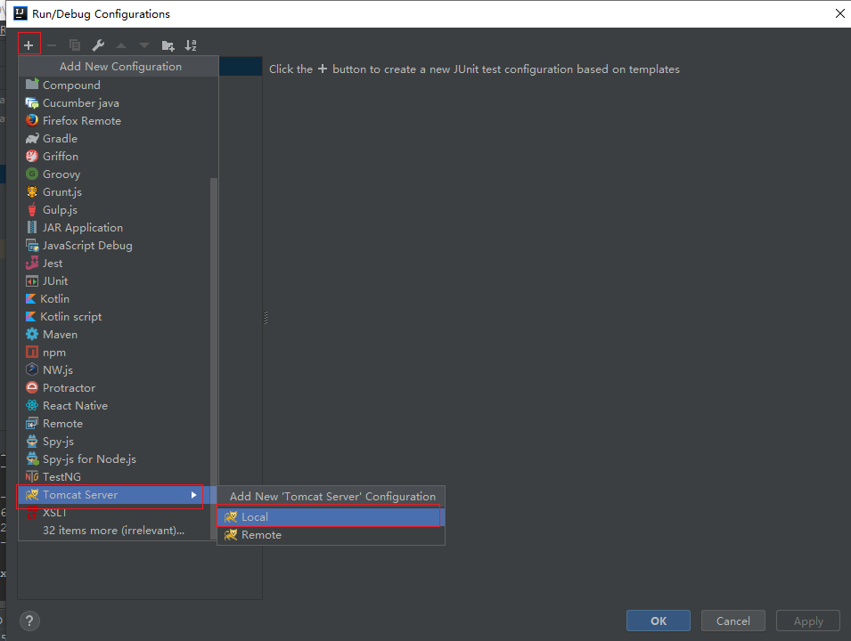Select Gradle configuration type
The width and height of the screenshot is (851, 641).
click(x=60, y=139)
